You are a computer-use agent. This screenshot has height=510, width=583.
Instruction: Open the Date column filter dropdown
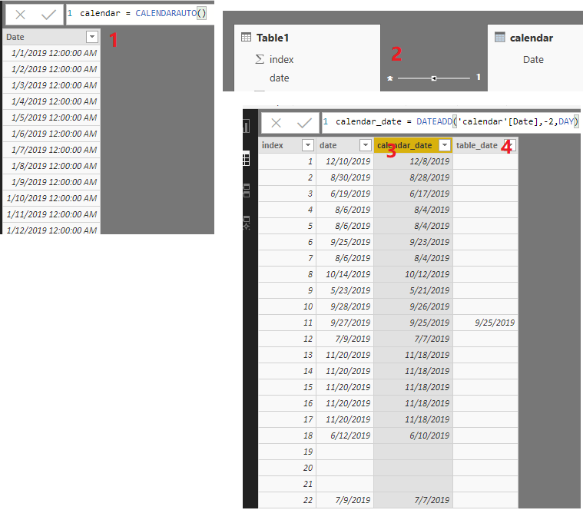[92, 37]
